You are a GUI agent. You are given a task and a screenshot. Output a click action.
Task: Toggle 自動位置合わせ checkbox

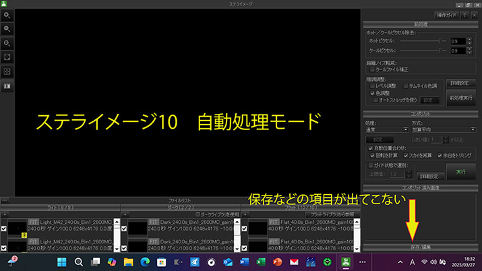point(371,148)
